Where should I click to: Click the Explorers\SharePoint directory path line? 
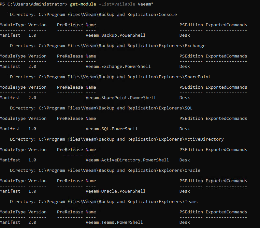coord(110,77)
